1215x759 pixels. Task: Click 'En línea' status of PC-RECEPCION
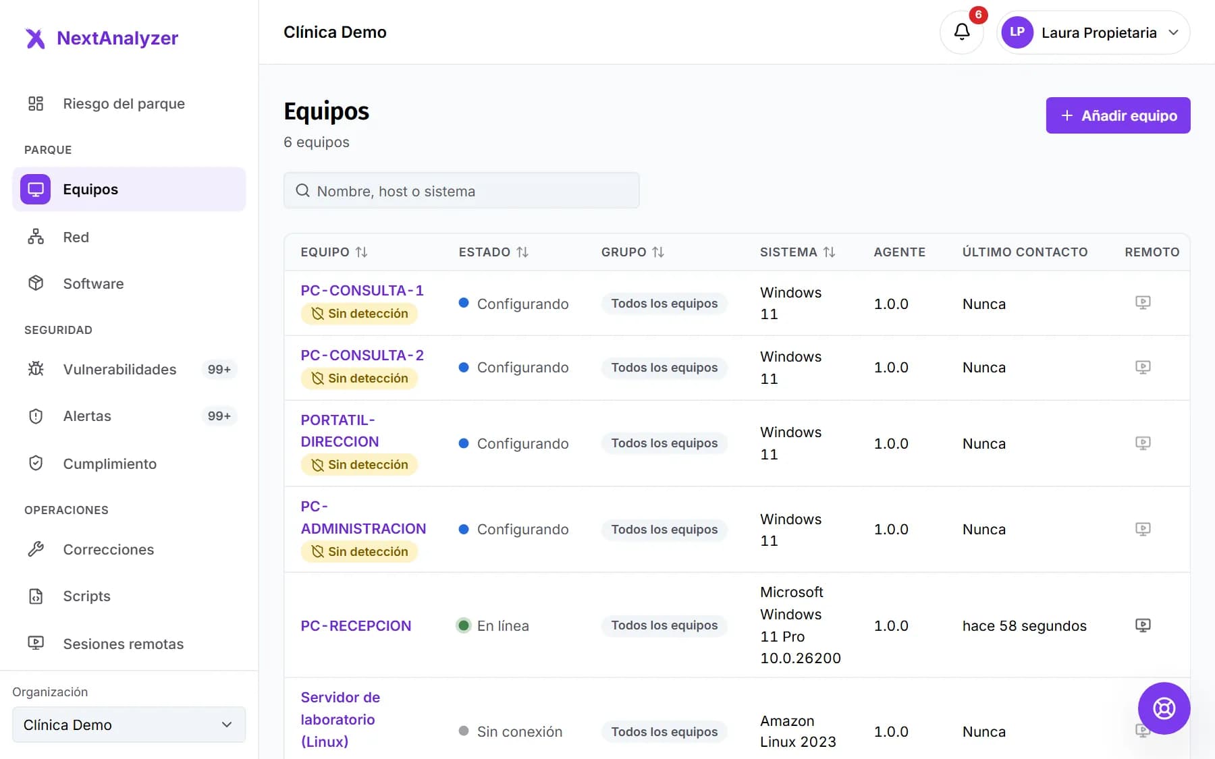493,626
